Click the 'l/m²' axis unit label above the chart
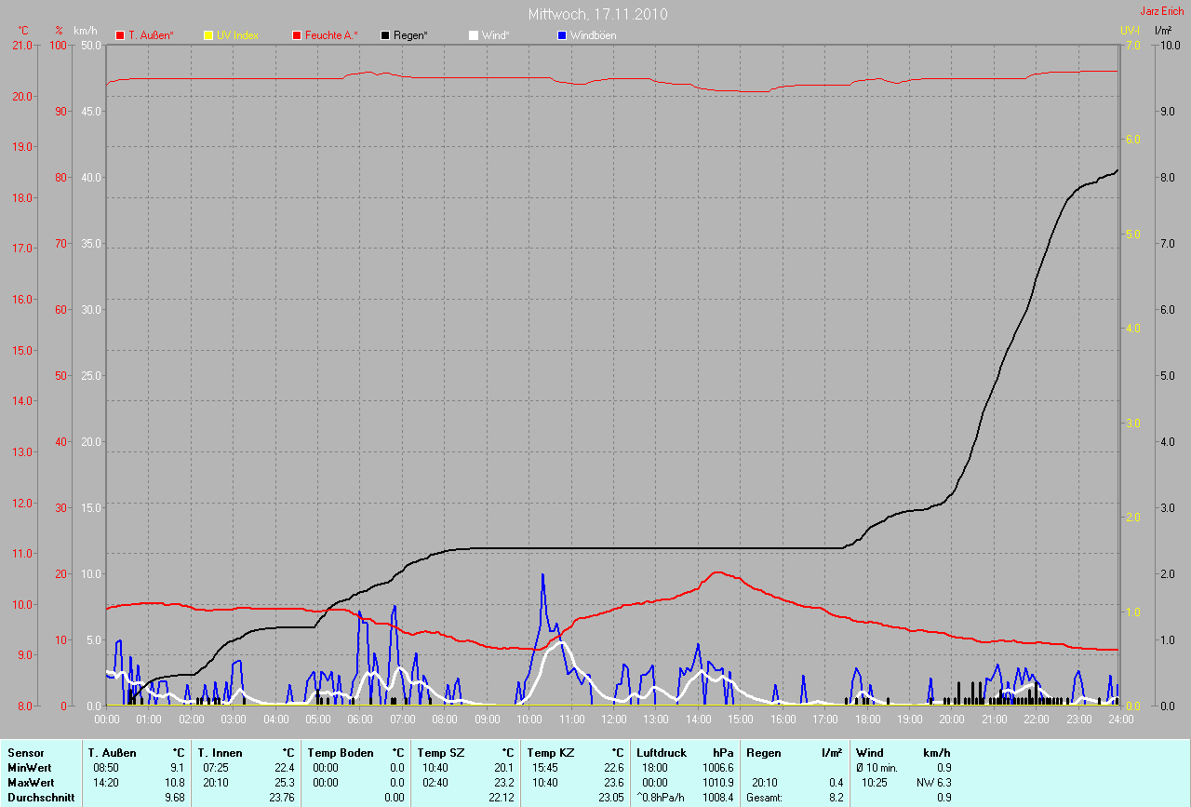Image resolution: width=1191 pixels, height=807 pixels. (1163, 31)
